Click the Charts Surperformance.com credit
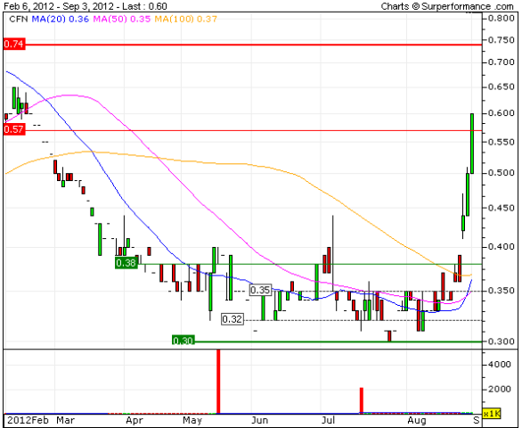This screenshot has width=522, height=428. (447, 6)
